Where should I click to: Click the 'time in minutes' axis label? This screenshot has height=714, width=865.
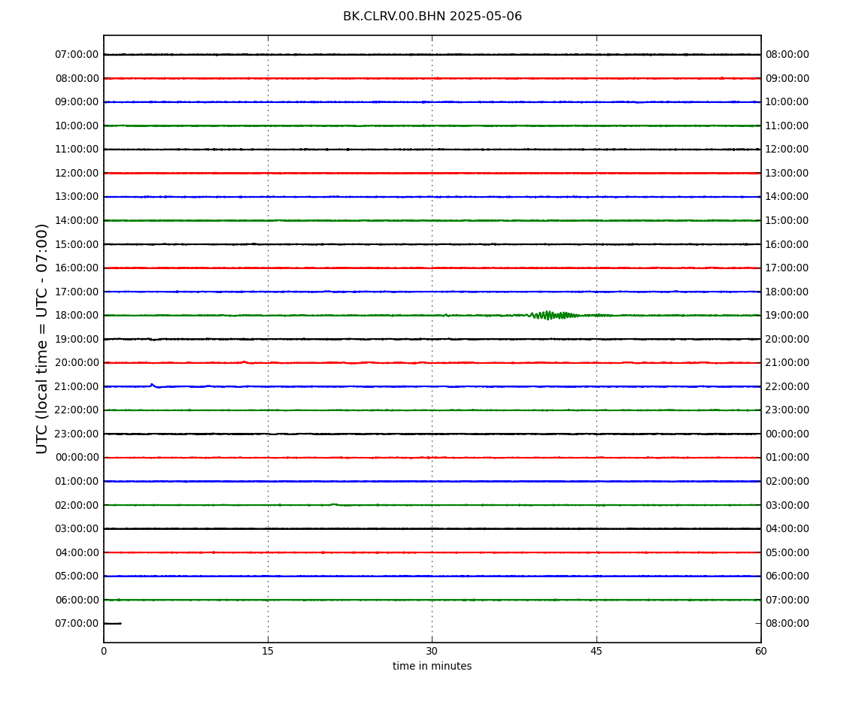click(x=432, y=666)
